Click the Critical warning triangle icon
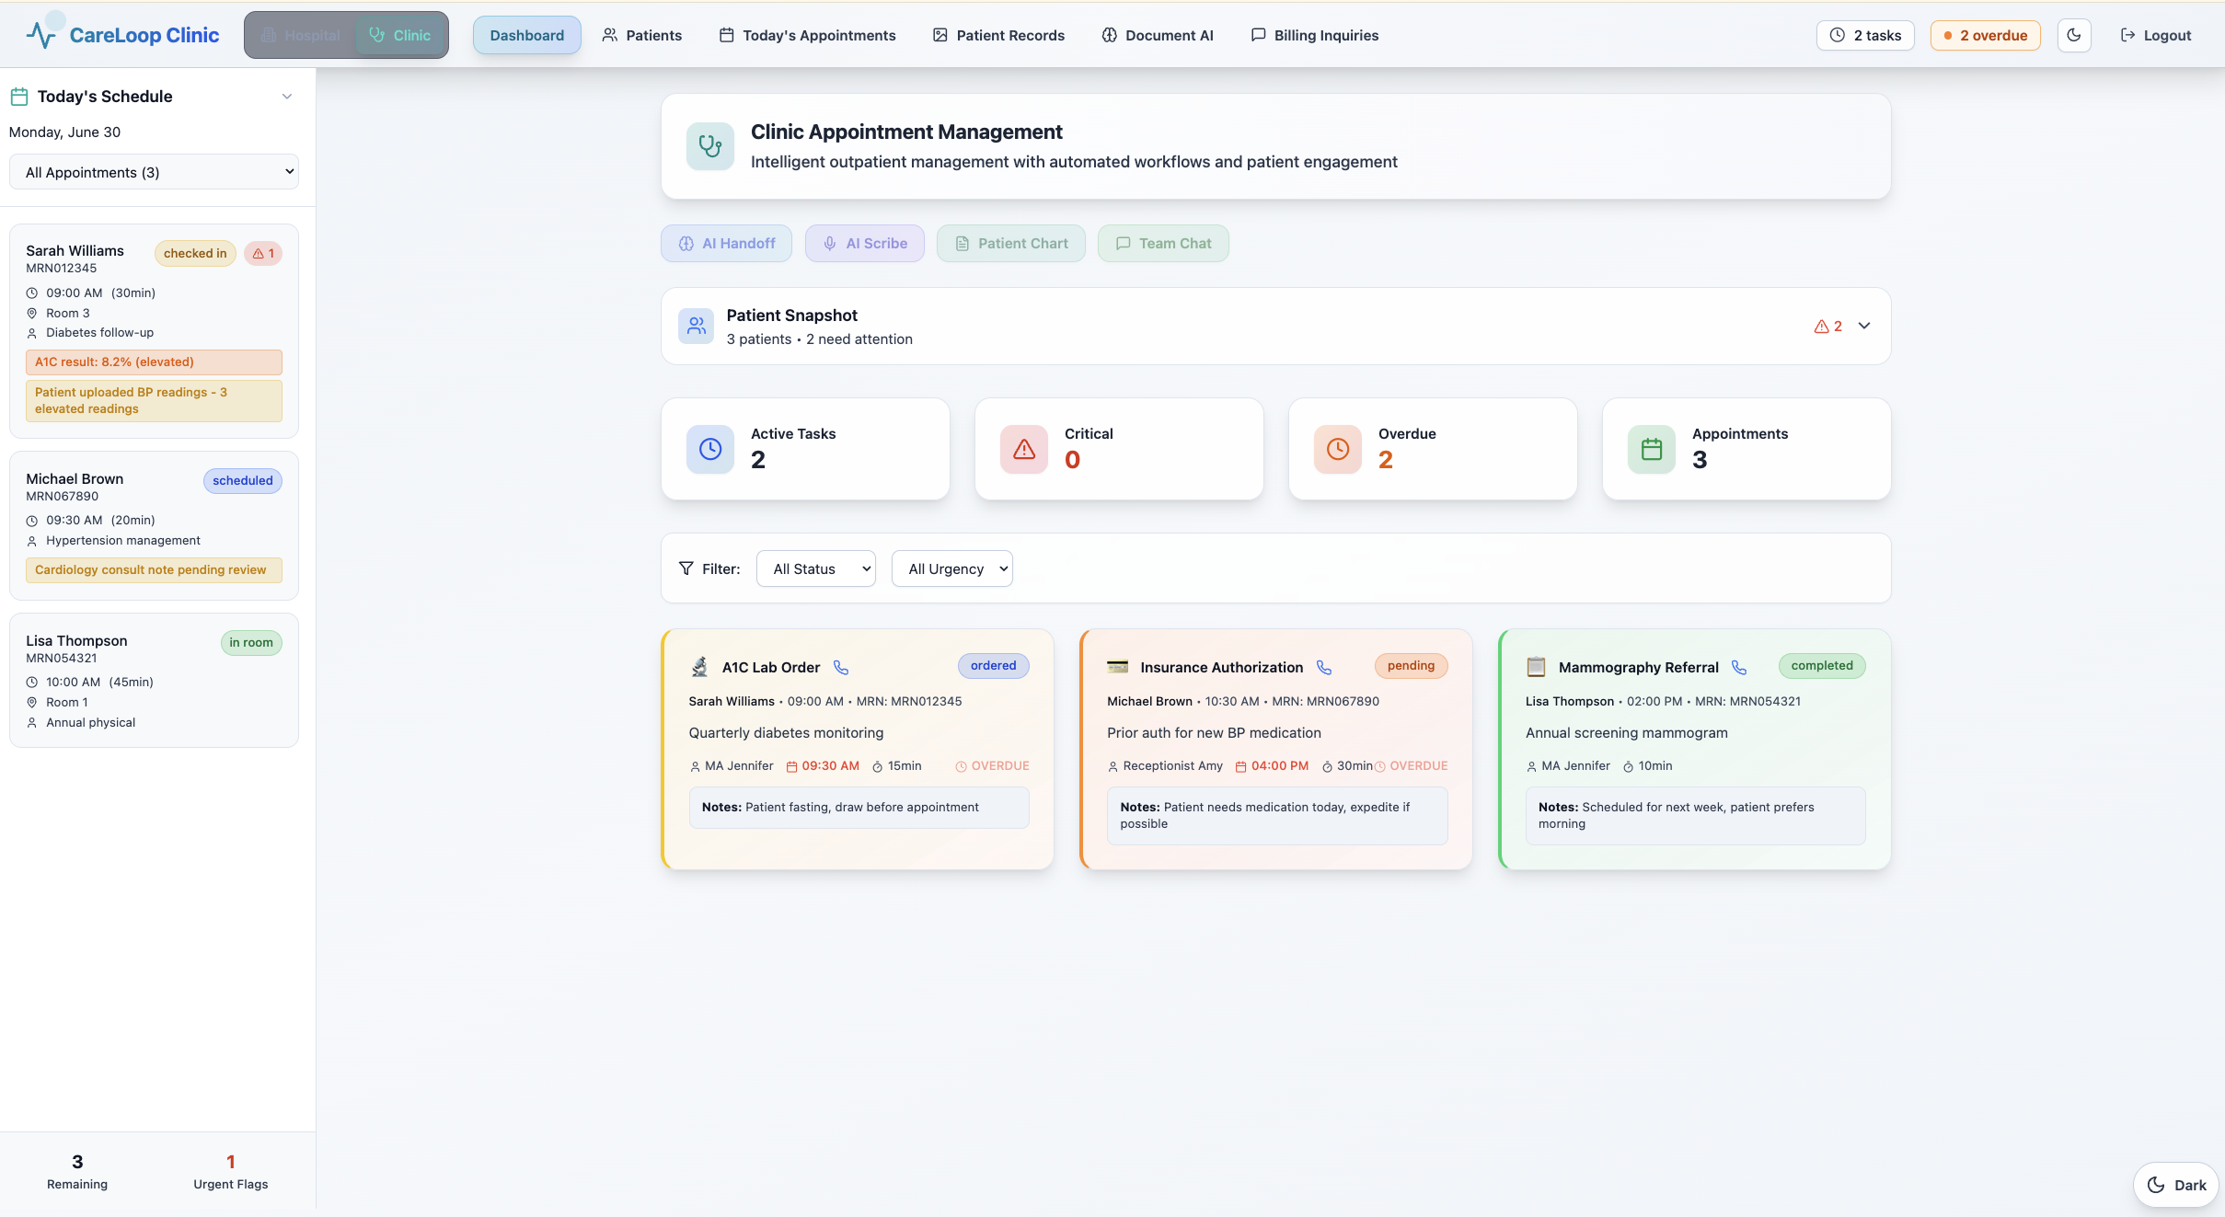The width and height of the screenshot is (2225, 1217). pyautogui.click(x=1023, y=449)
